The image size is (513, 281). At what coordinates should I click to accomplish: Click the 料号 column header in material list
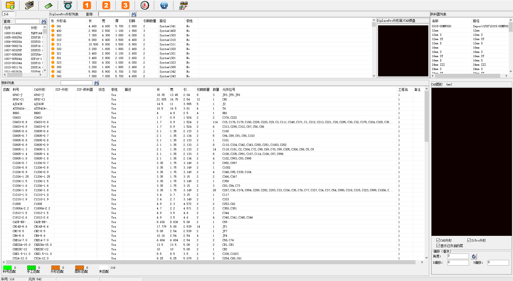pos(16,90)
